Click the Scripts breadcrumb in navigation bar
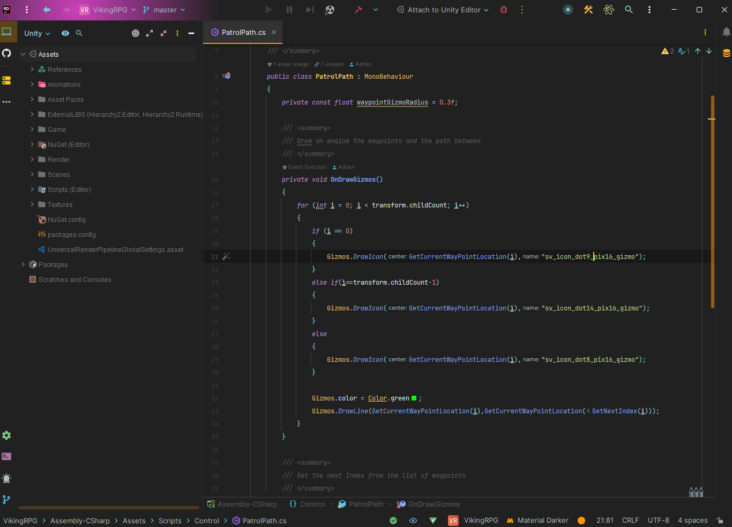Screen dimensions: 732x527 [x=170, y=521]
